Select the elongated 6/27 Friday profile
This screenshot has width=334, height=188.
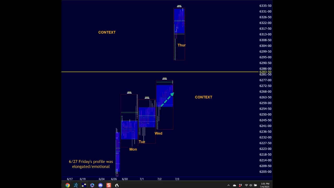point(118,153)
